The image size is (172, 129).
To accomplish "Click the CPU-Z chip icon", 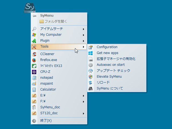I will tap(34, 72).
